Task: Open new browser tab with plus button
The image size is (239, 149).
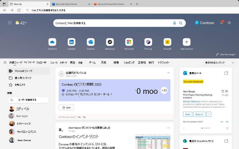Action: tap(137, 4)
